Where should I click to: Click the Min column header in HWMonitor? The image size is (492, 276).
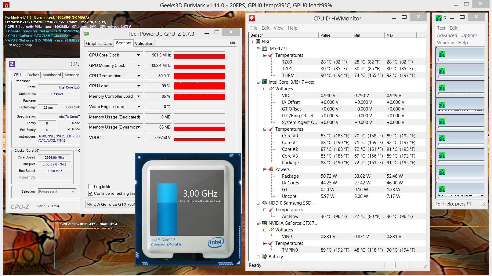pos(368,35)
